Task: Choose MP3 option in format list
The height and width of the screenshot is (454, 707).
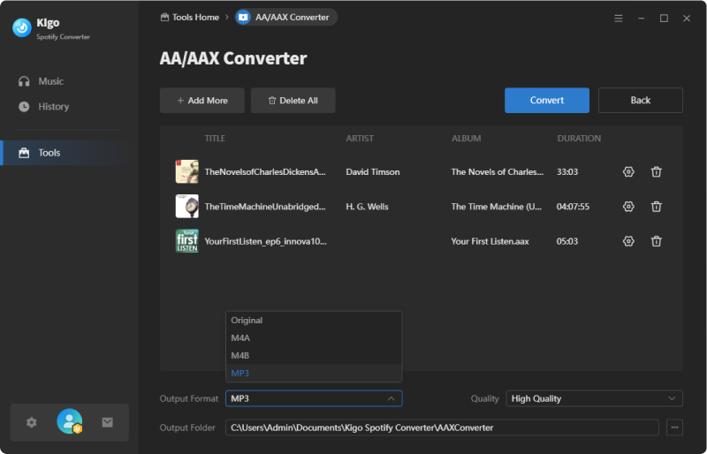Action: (x=314, y=373)
